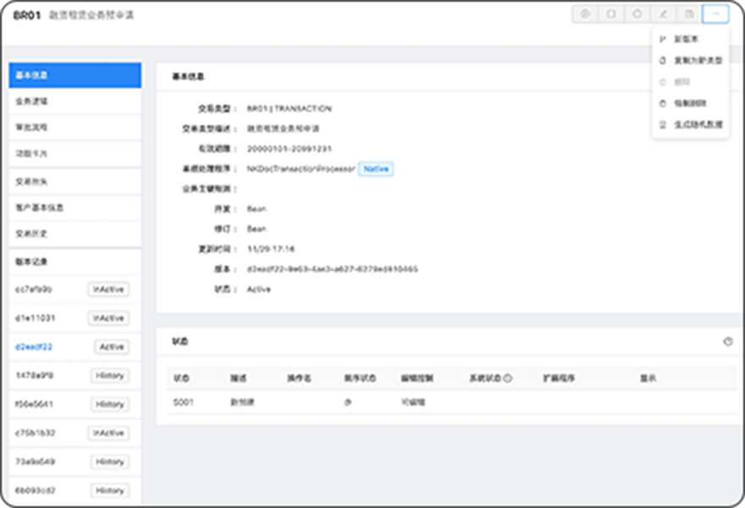This screenshot has height=508, width=745.
Task: Choose 生成随机数据 menu entry
Action: [x=691, y=124]
